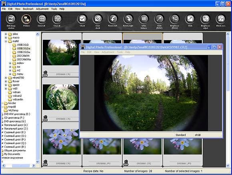
Task: Click the large fisheye preview image
Action: click(x=151, y=93)
